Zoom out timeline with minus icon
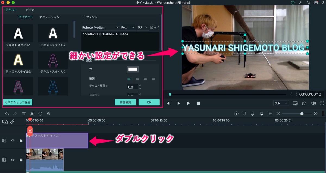The width and height of the screenshot is (326, 173). (278, 114)
